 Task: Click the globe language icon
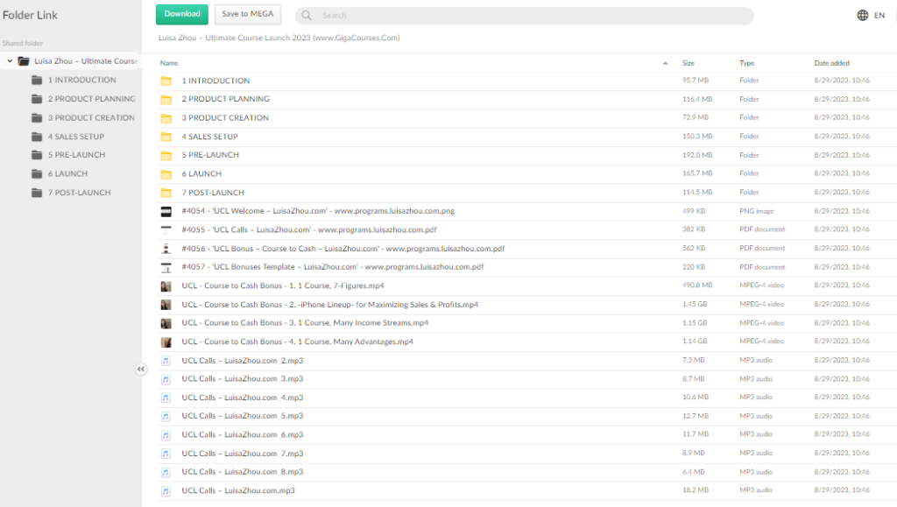coord(862,15)
